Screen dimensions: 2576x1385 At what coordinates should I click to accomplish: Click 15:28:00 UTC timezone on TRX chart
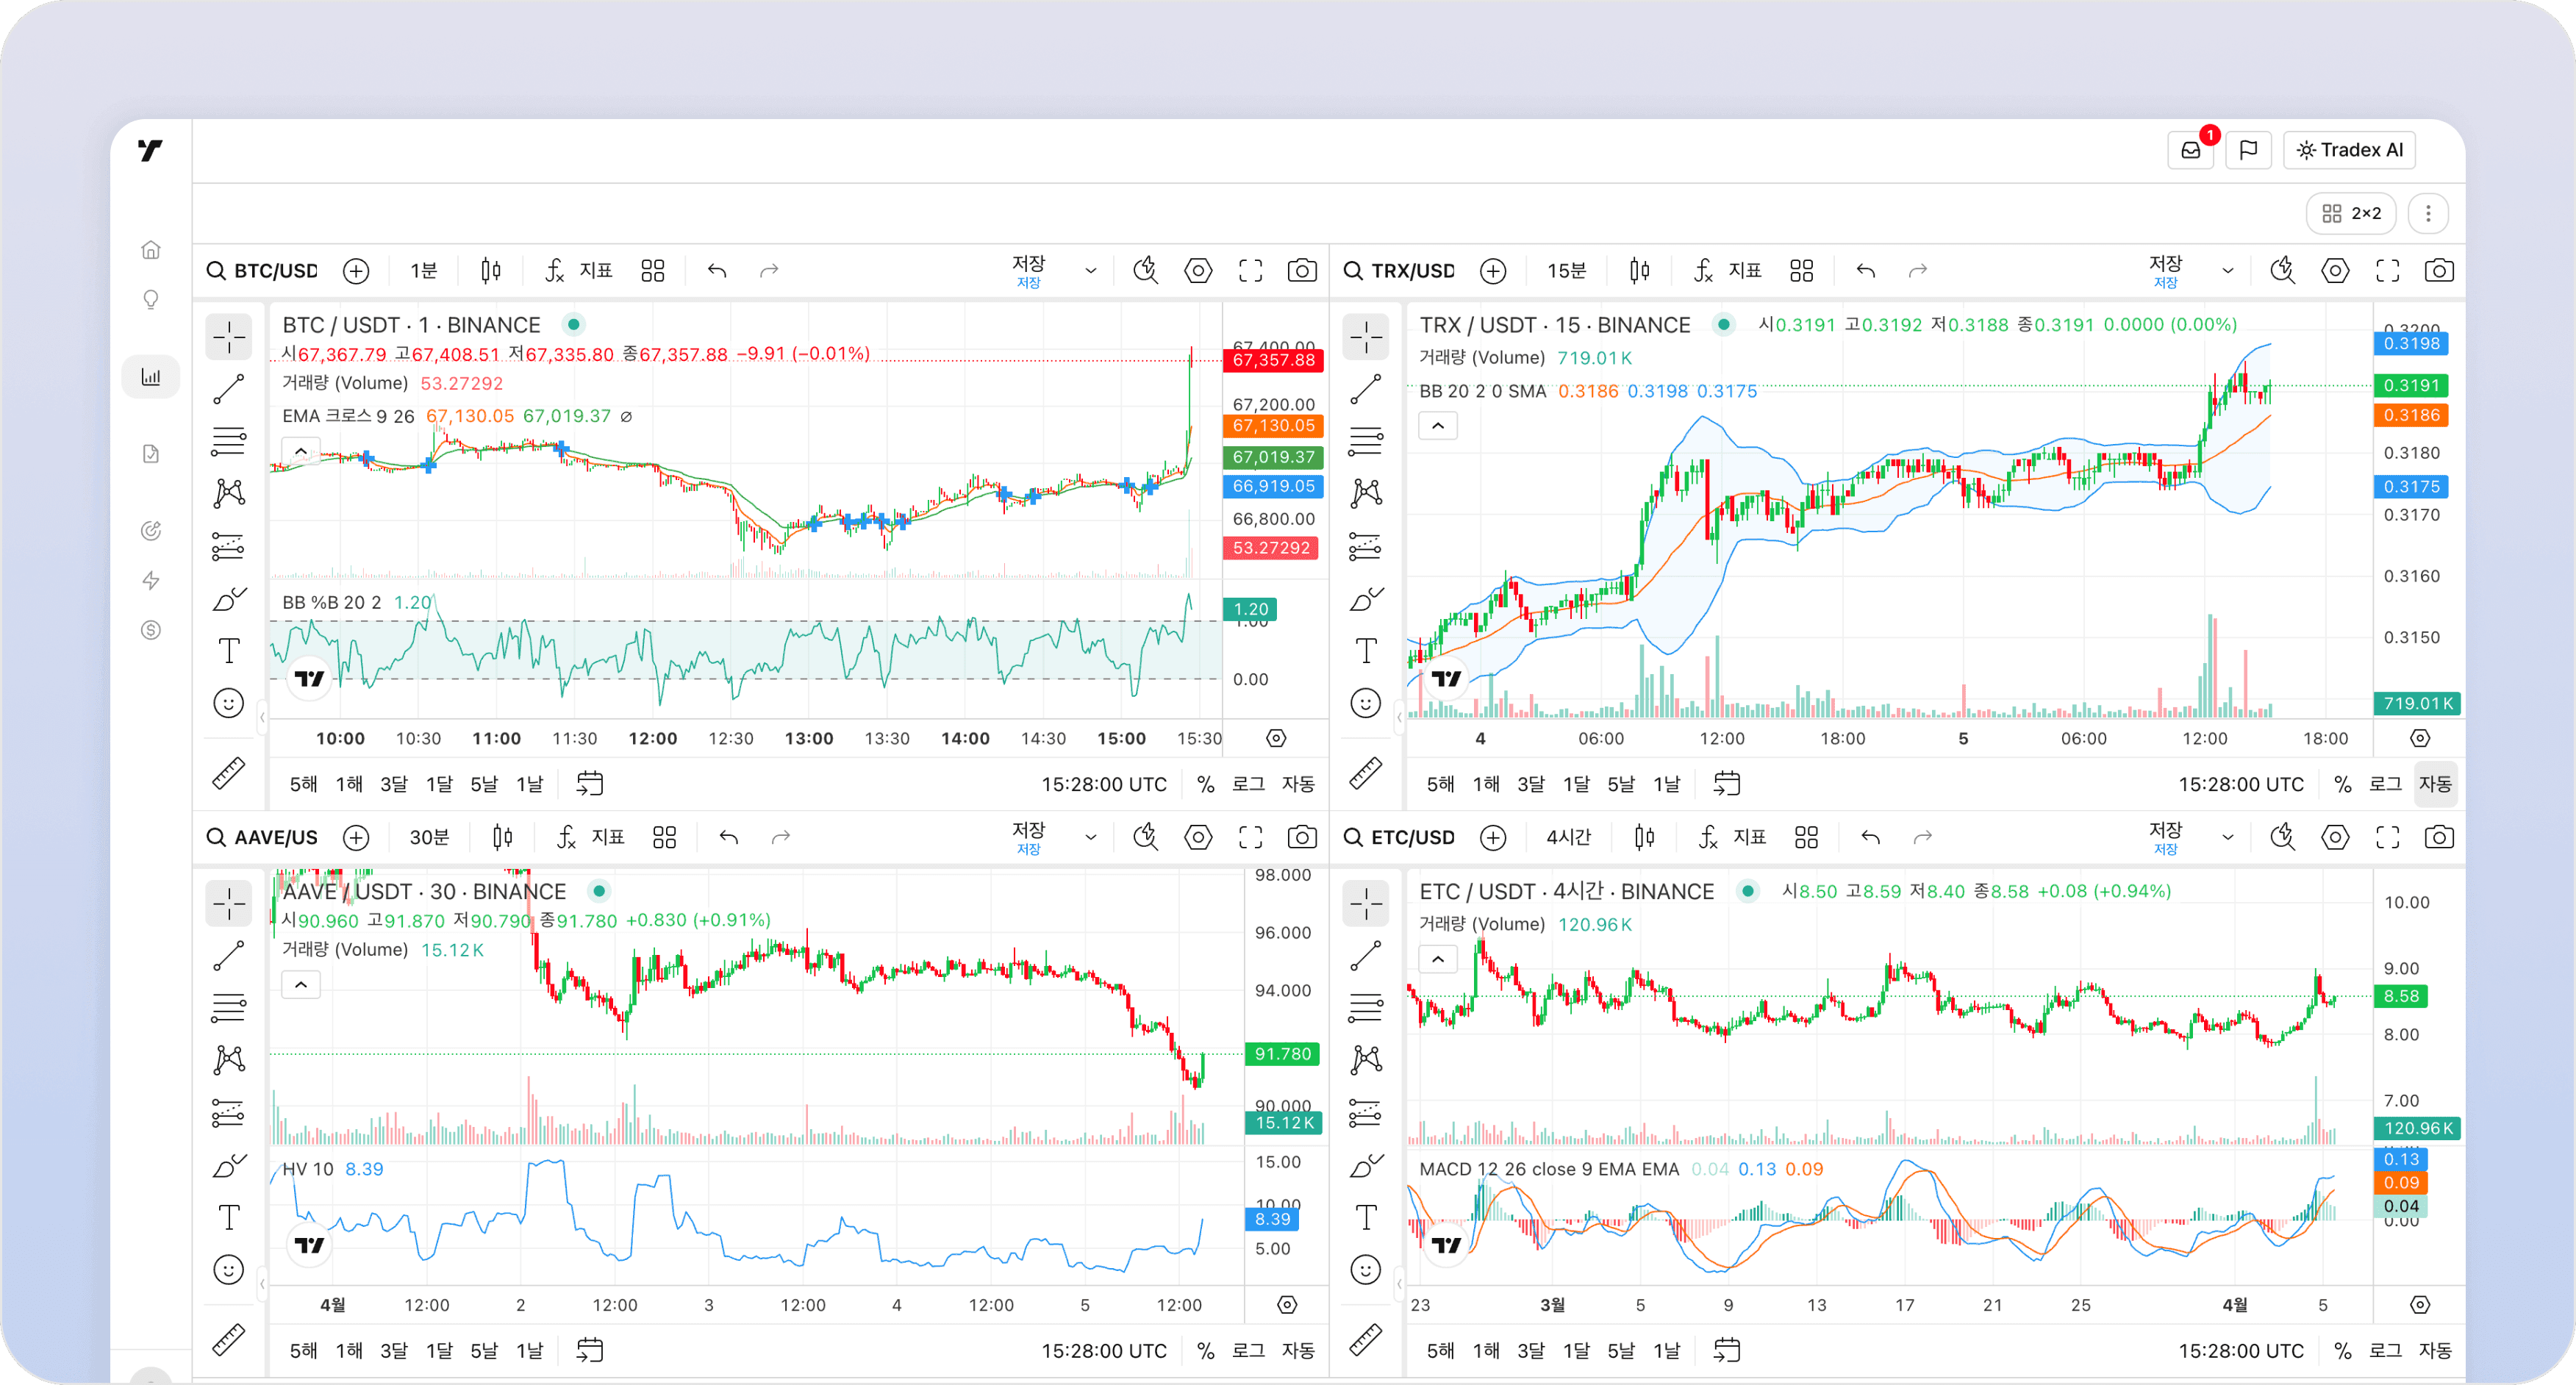point(2241,784)
